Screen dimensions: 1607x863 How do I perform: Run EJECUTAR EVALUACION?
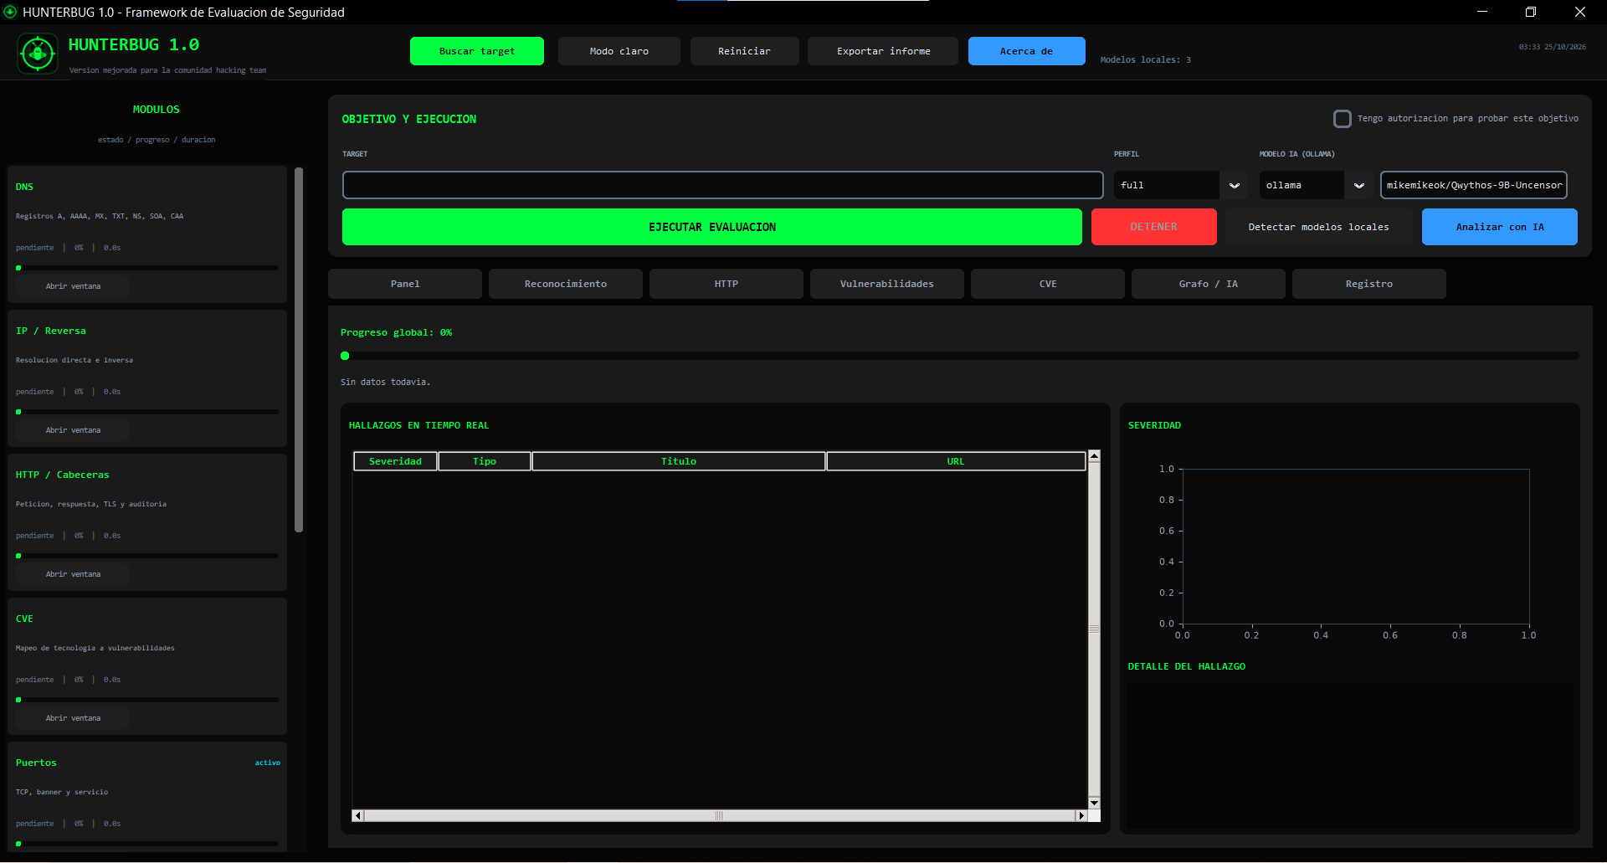point(712,227)
